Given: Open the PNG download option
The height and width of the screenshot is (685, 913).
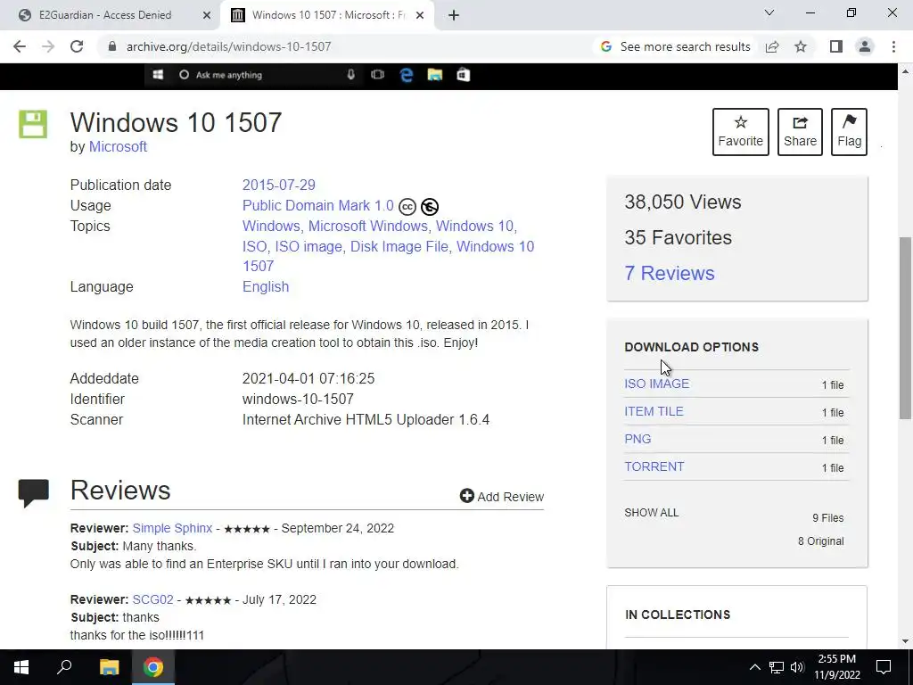Looking at the screenshot, I should 637,439.
